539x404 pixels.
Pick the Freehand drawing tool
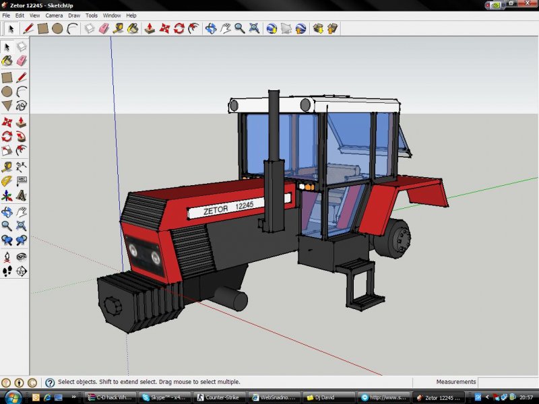22,106
